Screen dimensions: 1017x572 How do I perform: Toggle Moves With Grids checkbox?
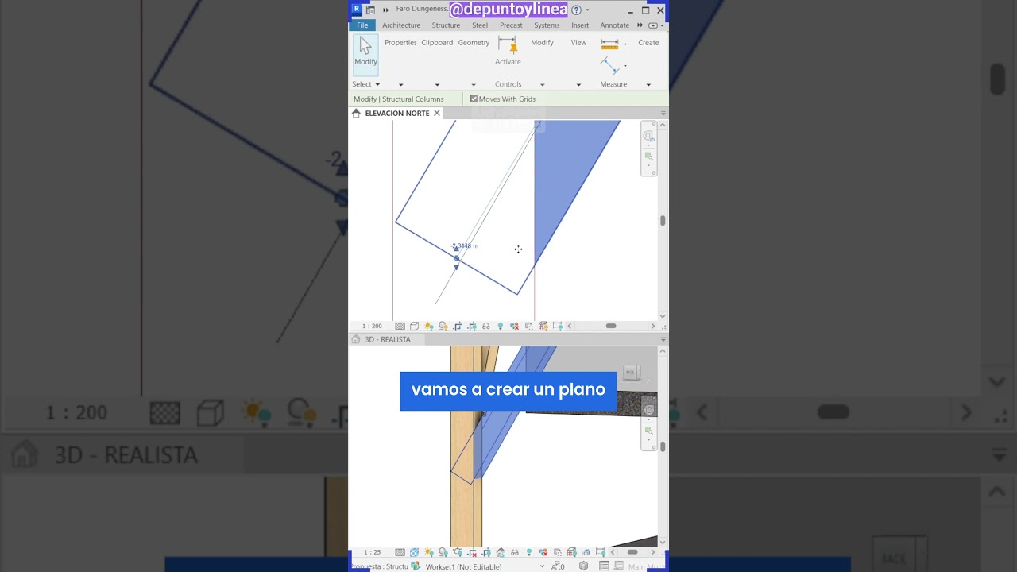point(474,99)
